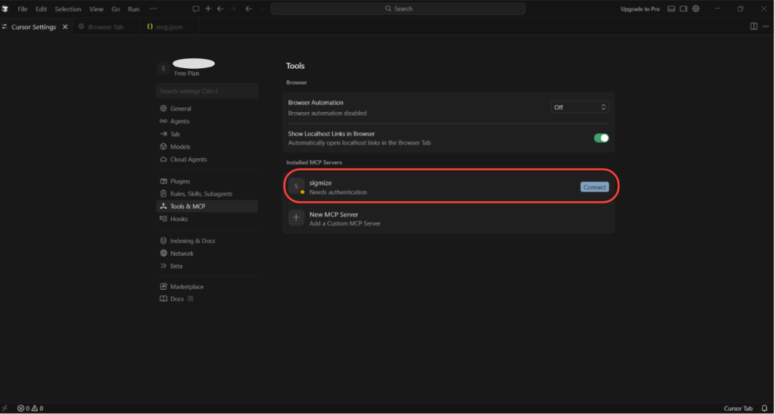The image size is (775, 414).
Task: Click the plus icon for New MCP Server
Action: coord(296,218)
